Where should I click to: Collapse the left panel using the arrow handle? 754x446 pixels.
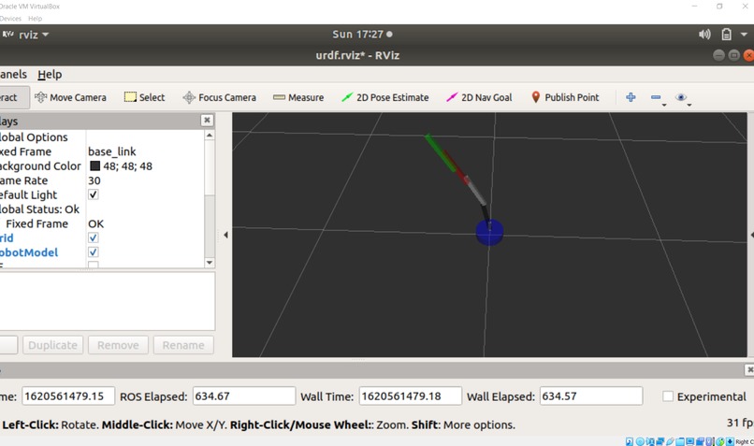click(226, 235)
